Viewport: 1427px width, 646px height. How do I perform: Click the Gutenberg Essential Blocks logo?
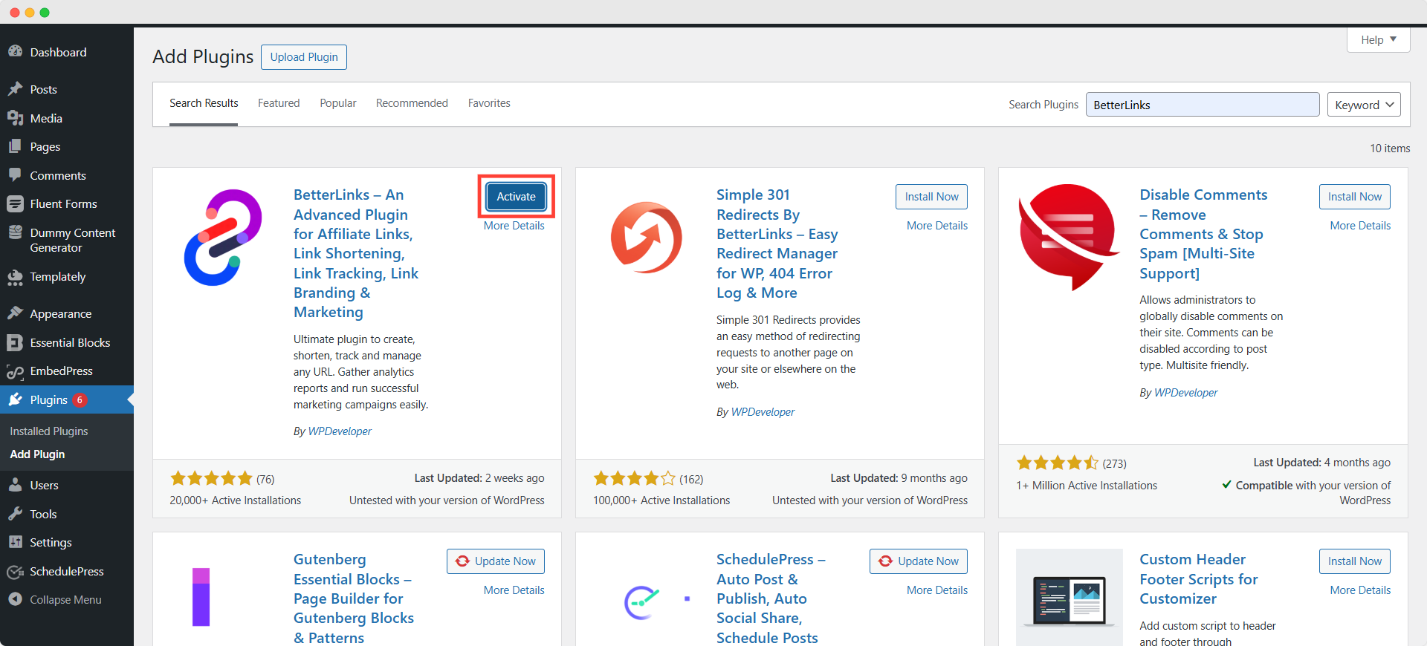tap(201, 597)
